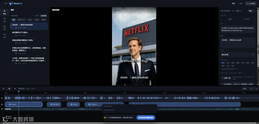The image size is (259, 124).
Task: Select the 已标记 filter chip
Action: [30, 20]
